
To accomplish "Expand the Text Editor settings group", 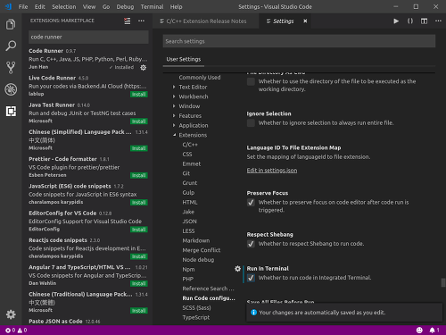I will (193, 87).
